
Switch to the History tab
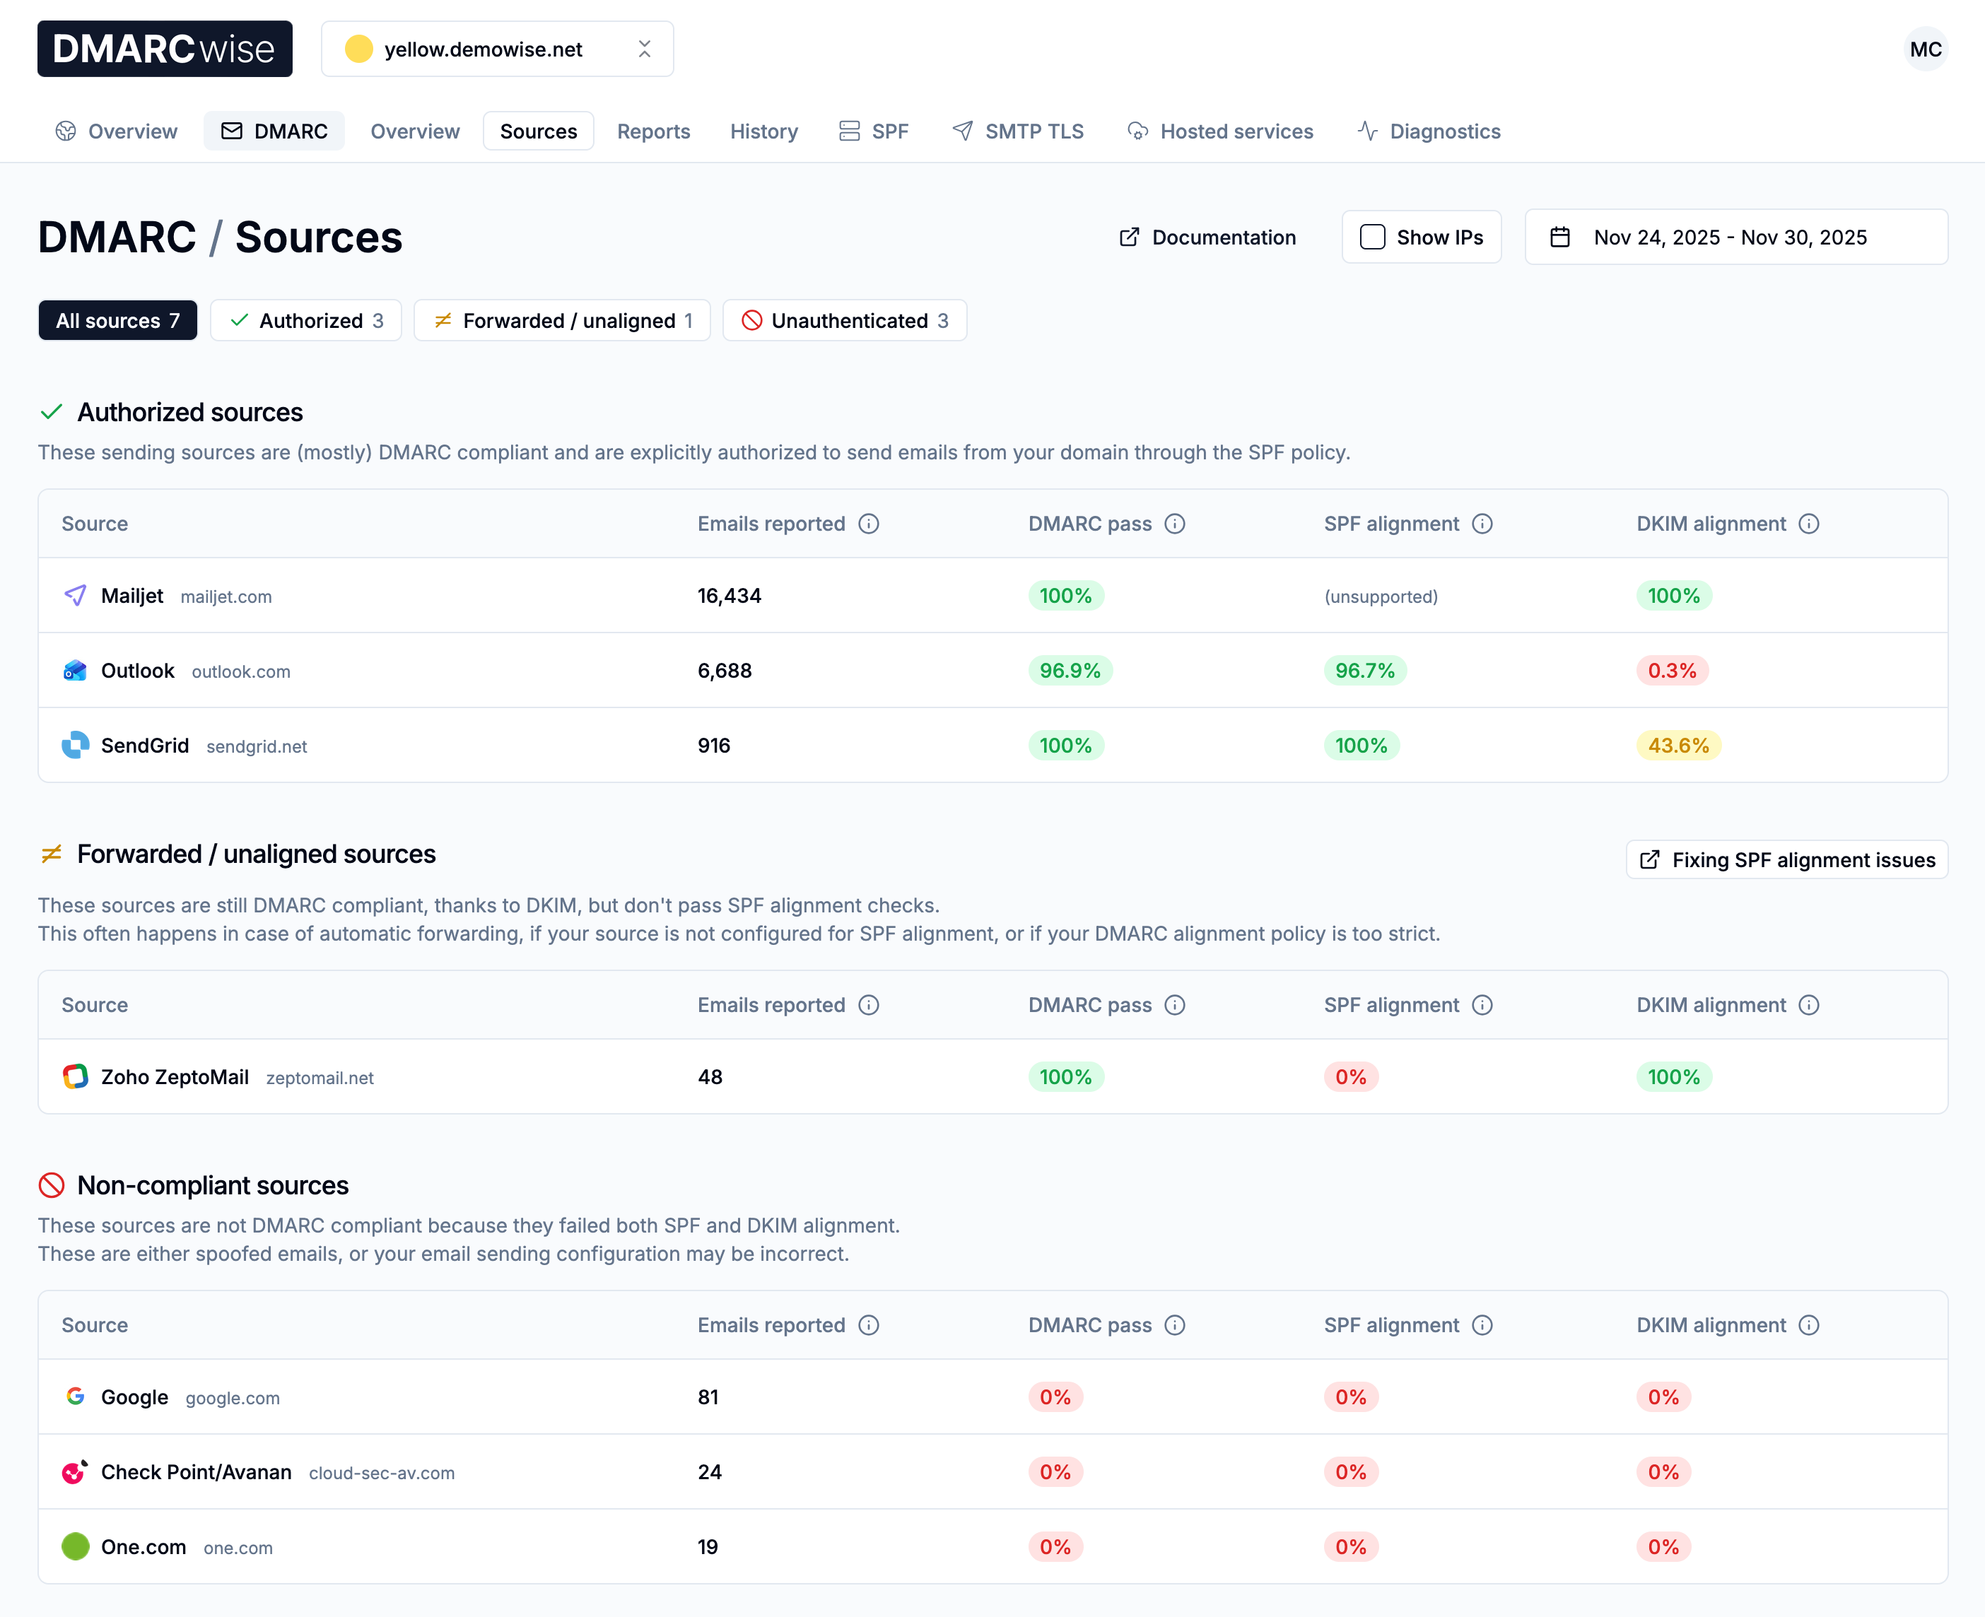point(763,131)
